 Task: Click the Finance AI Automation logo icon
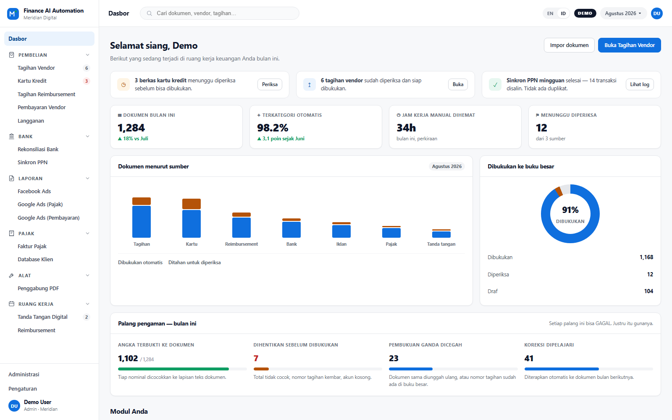coord(13,14)
